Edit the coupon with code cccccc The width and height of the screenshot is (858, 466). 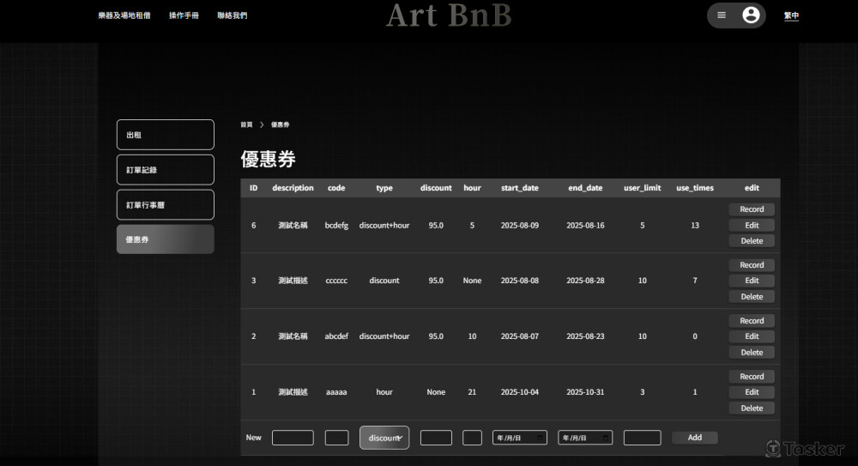(752, 281)
